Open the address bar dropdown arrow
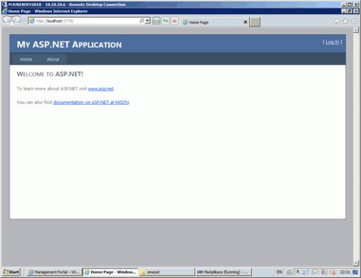 tap(148, 20)
